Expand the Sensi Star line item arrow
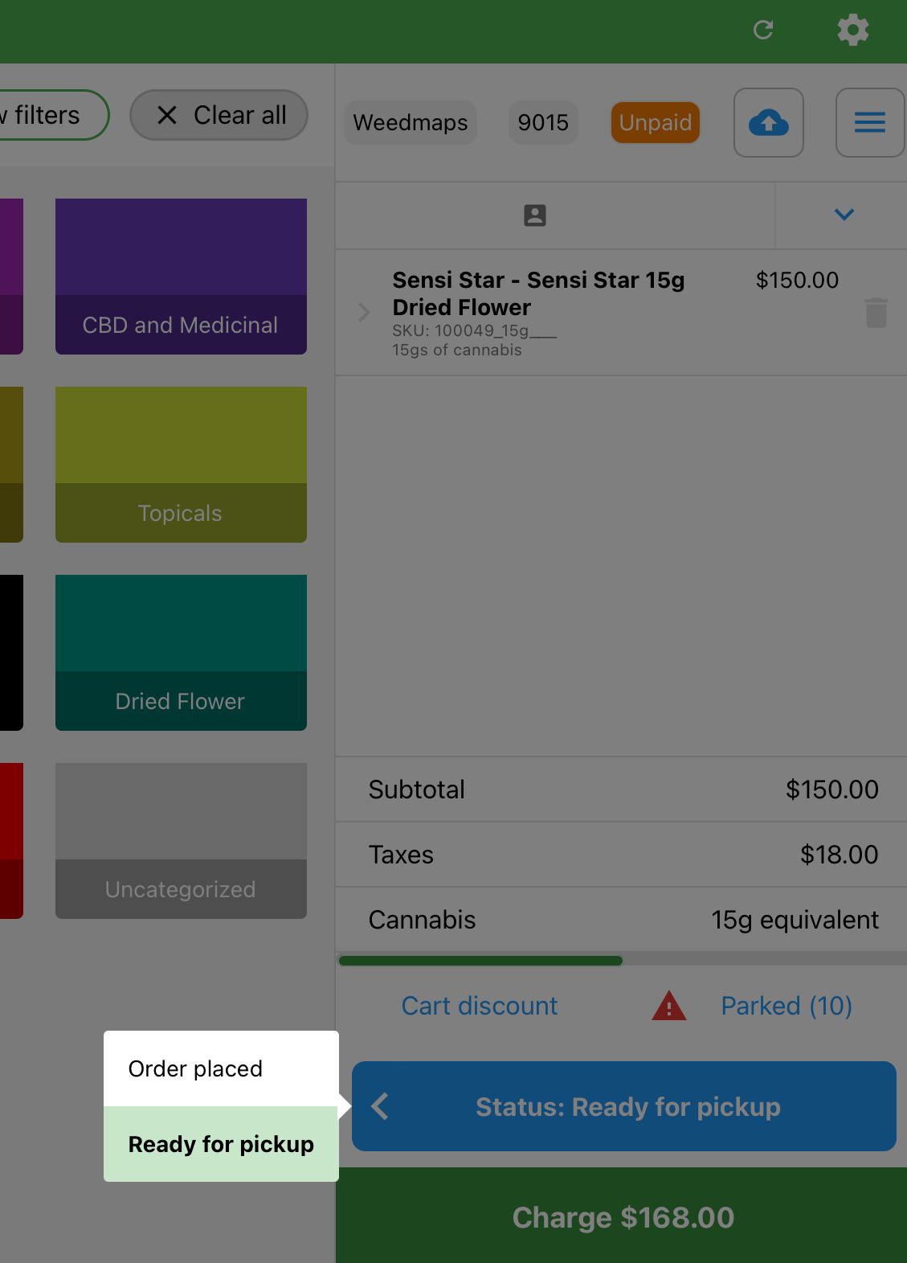This screenshot has width=907, height=1263. pos(364,312)
